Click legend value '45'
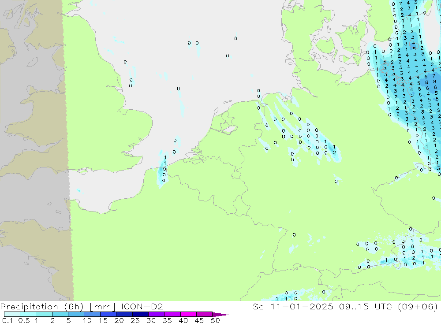441x323 pixels. pos(199,320)
